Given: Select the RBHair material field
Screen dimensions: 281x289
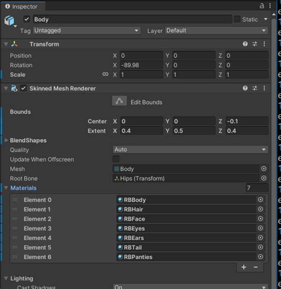Looking at the screenshot, I should 191,209.
